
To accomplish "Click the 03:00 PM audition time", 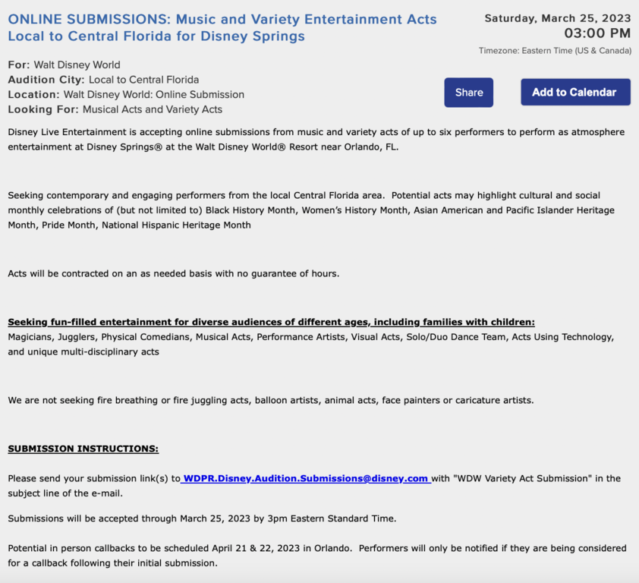I will click(x=597, y=33).
